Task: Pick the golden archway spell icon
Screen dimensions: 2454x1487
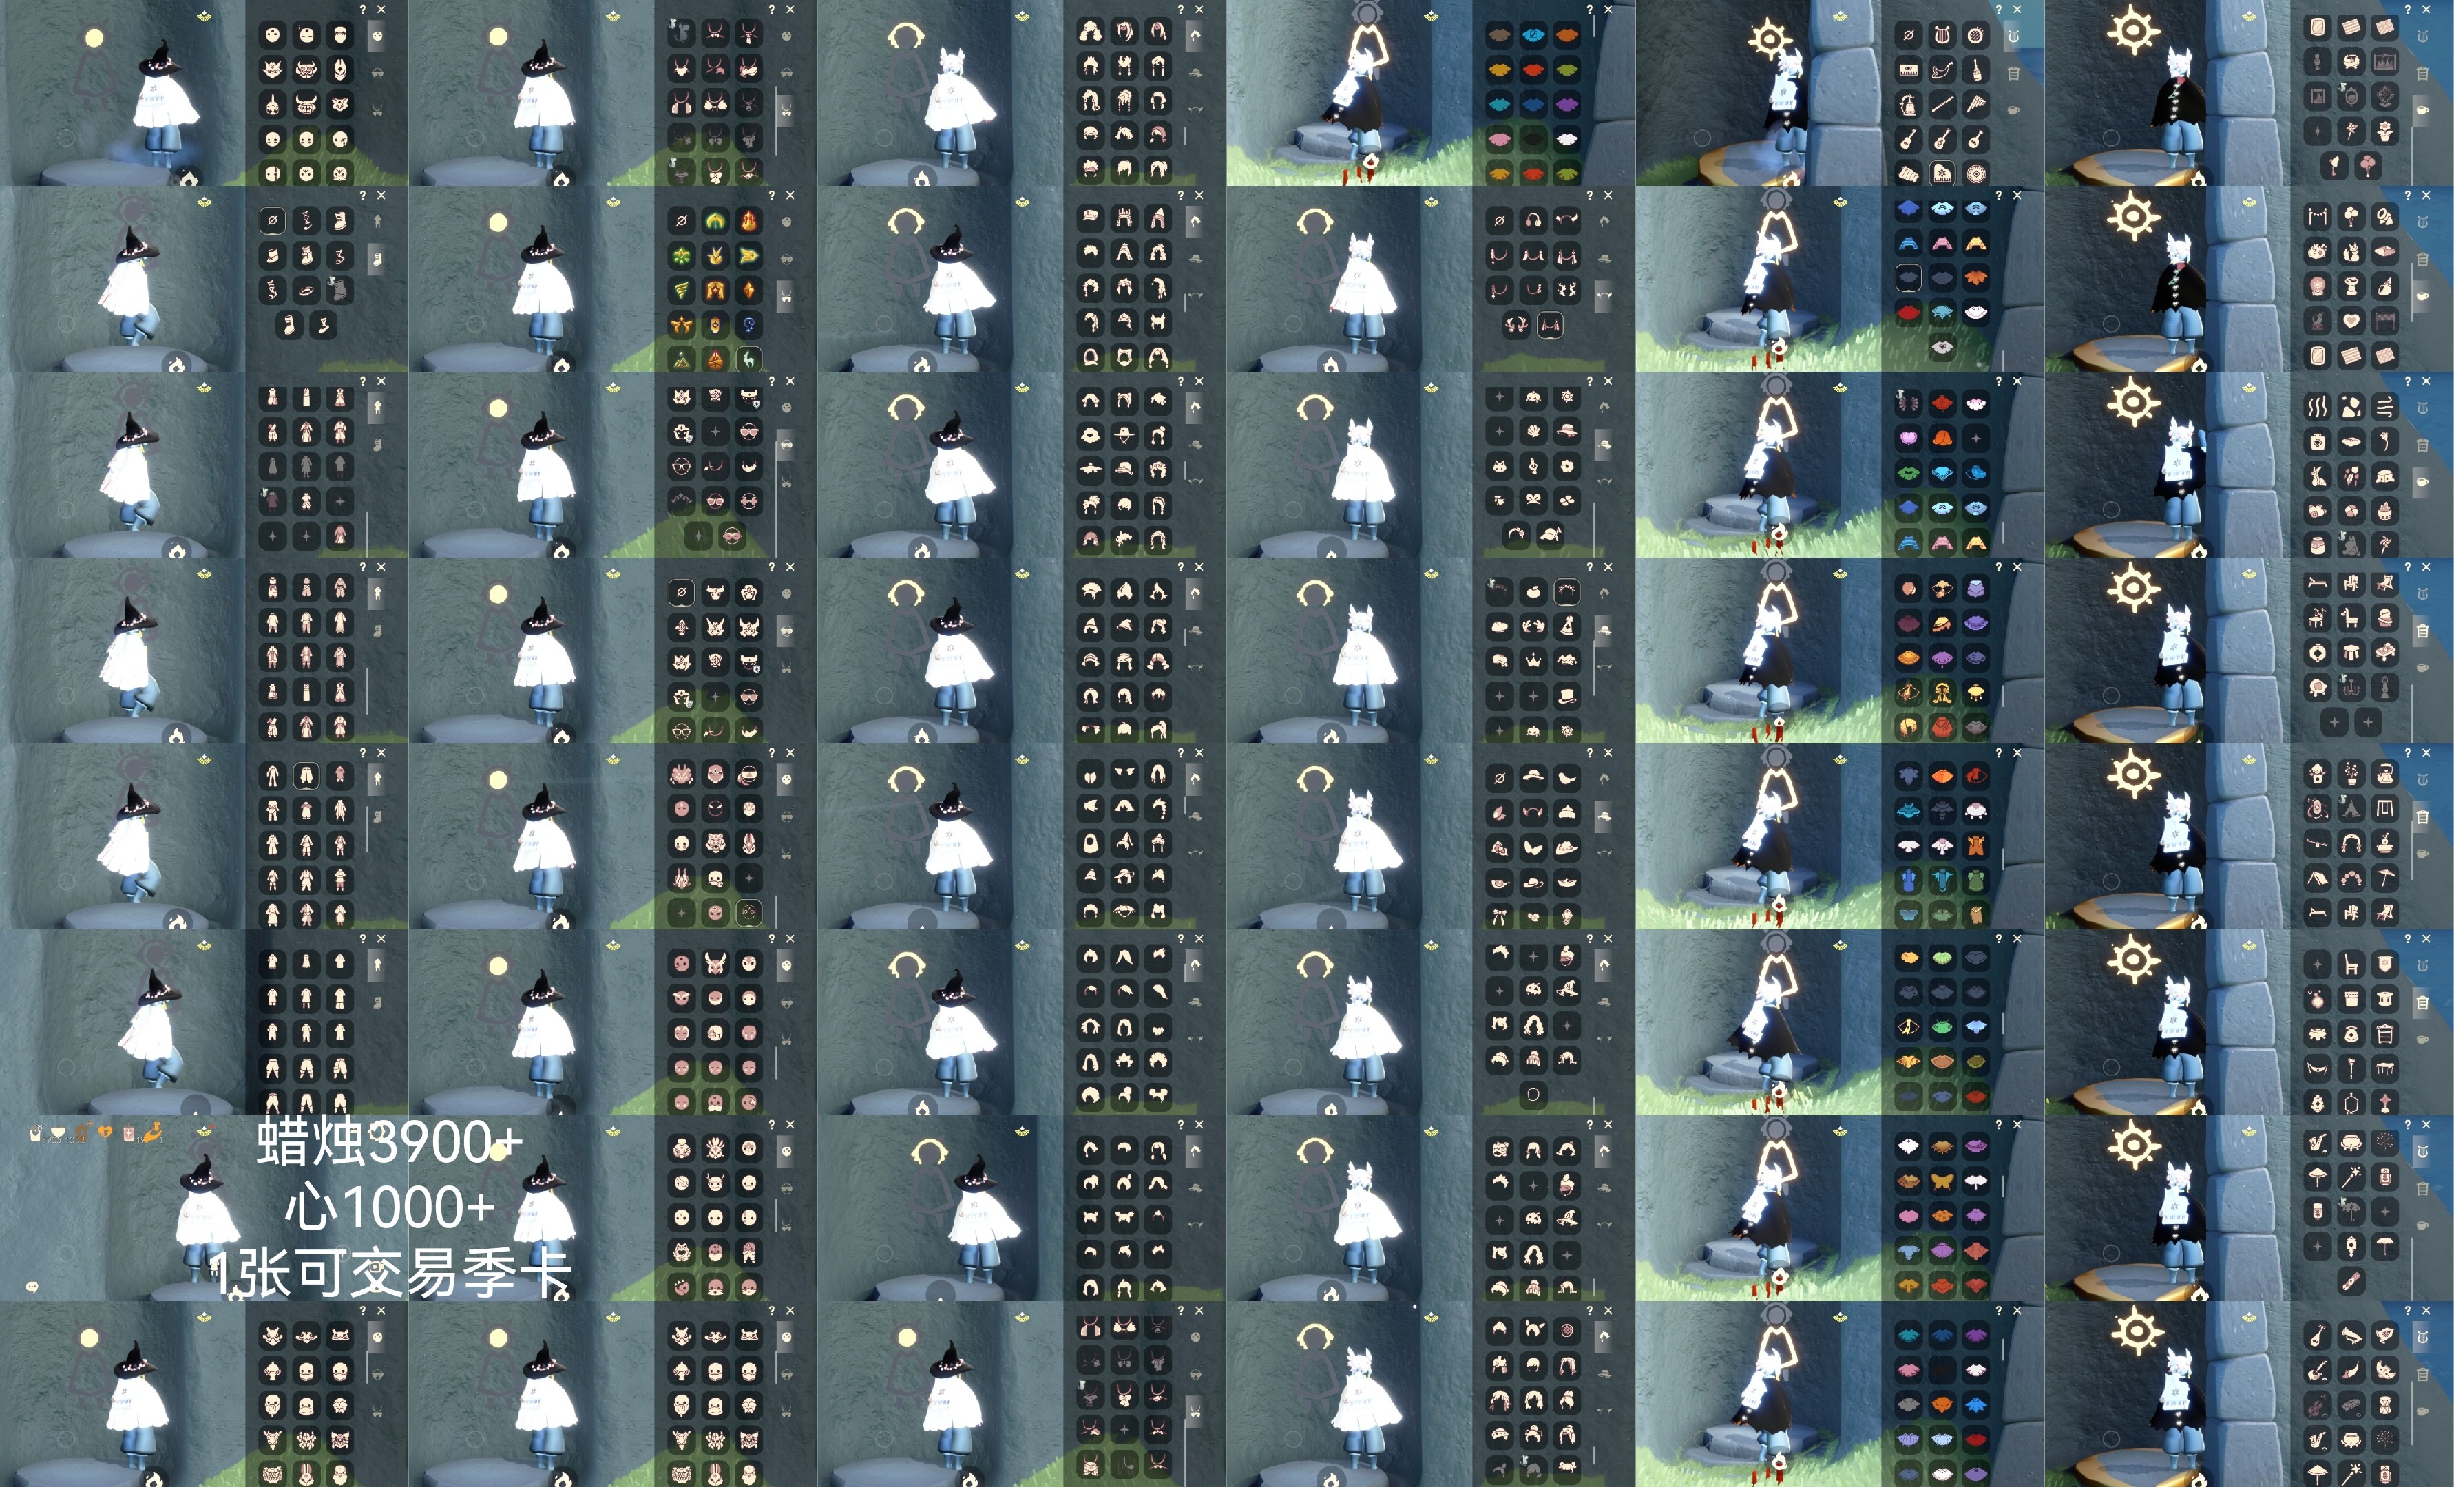Action: point(715,290)
